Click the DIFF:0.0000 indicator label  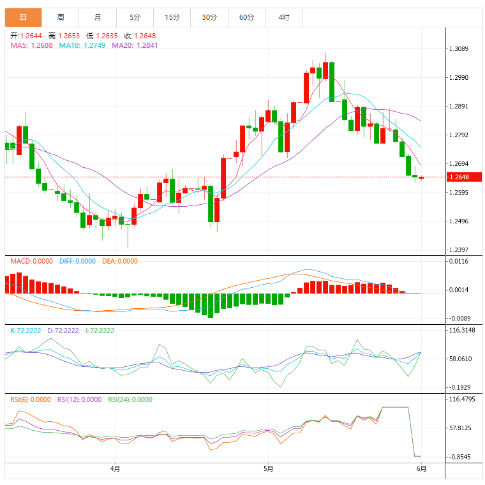point(77,262)
